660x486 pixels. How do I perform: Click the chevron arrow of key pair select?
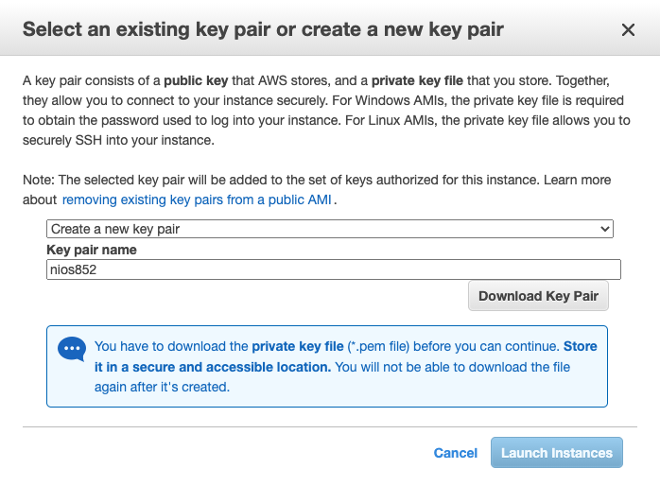click(605, 229)
